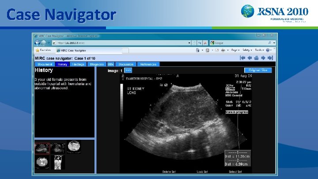Click the Read Mail icon in command bar

(217, 50)
